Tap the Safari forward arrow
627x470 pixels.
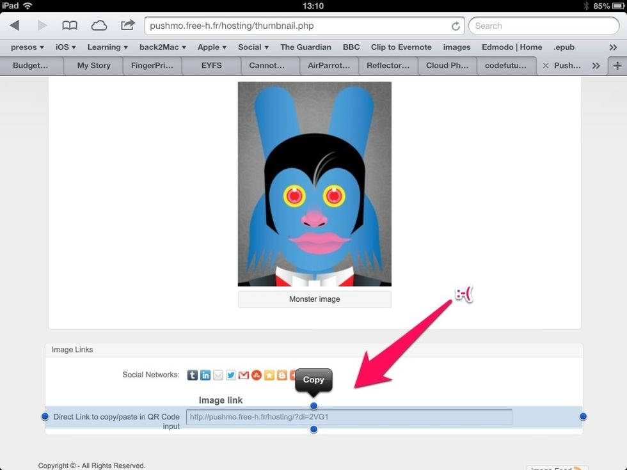pos(42,26)
